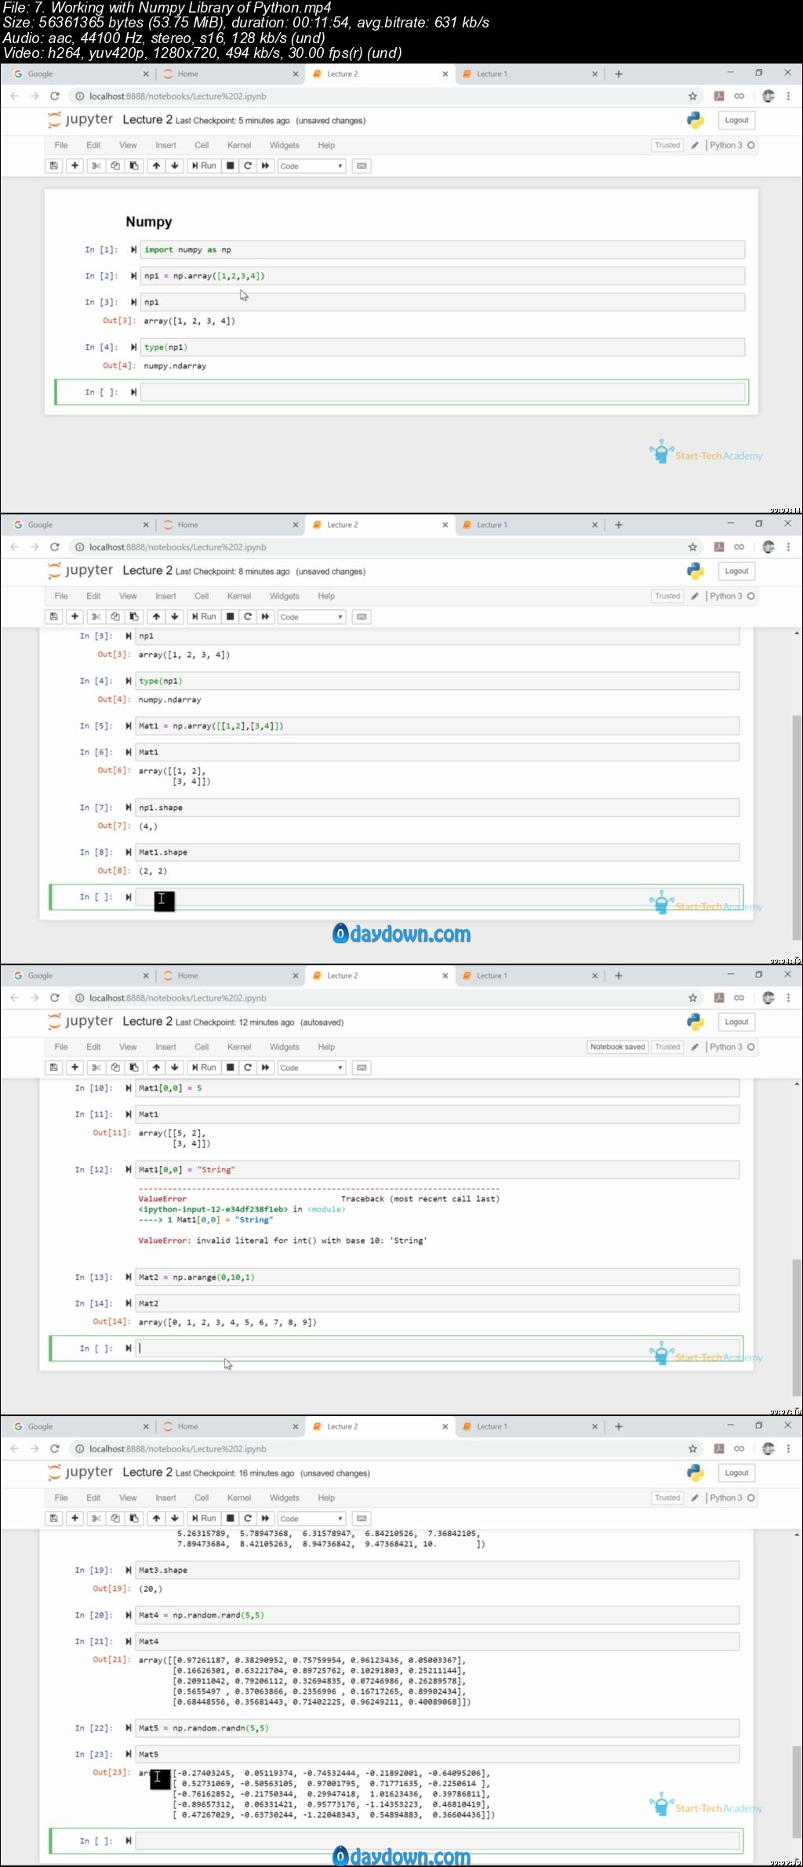803x1867 pixels.
Task: Click stop-kernel square icon in frame with checkpoint 12 minutes ago
Action: (x=230, y=1068)
